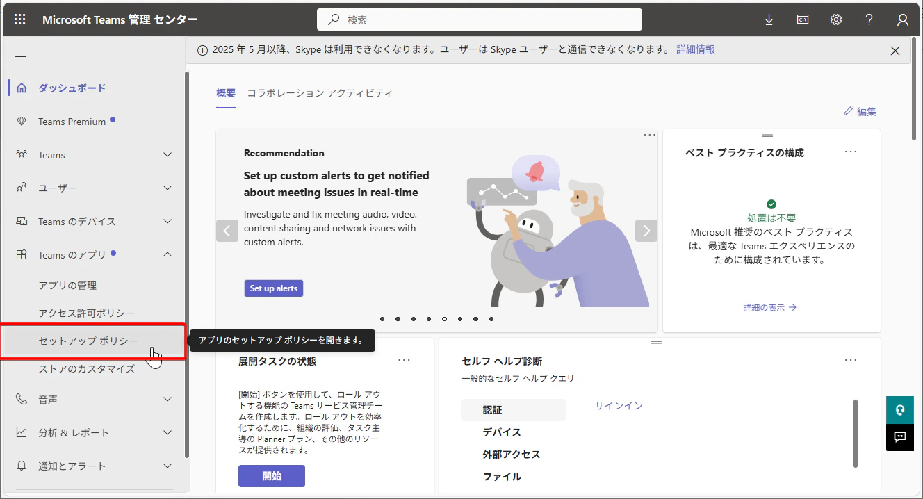Click the Teams people icon in sidebar
The width and height of the screenshot is (923, 499).
[22, 154]
